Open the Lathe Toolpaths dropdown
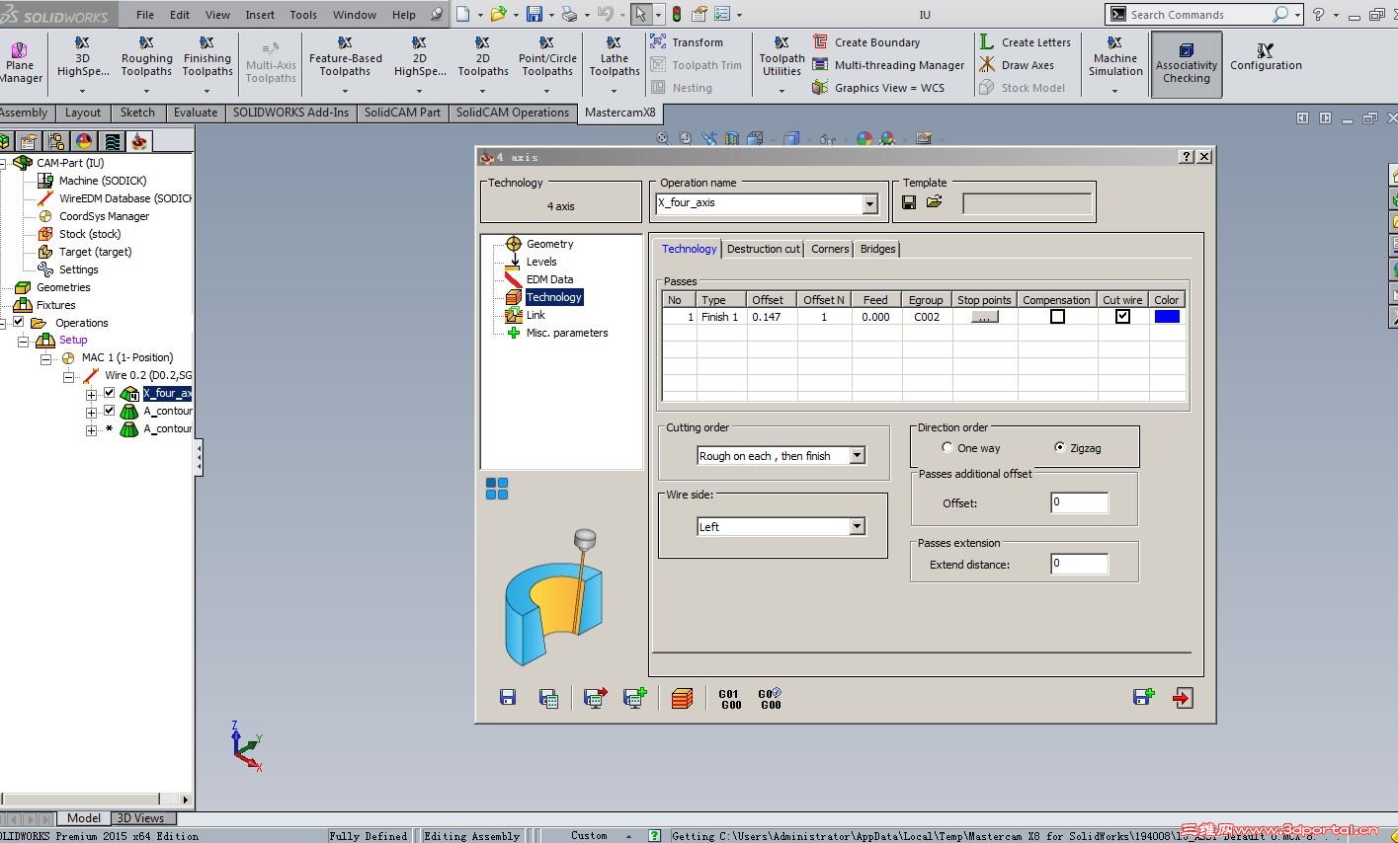The image size is (1398, 843). click(614, 92)
